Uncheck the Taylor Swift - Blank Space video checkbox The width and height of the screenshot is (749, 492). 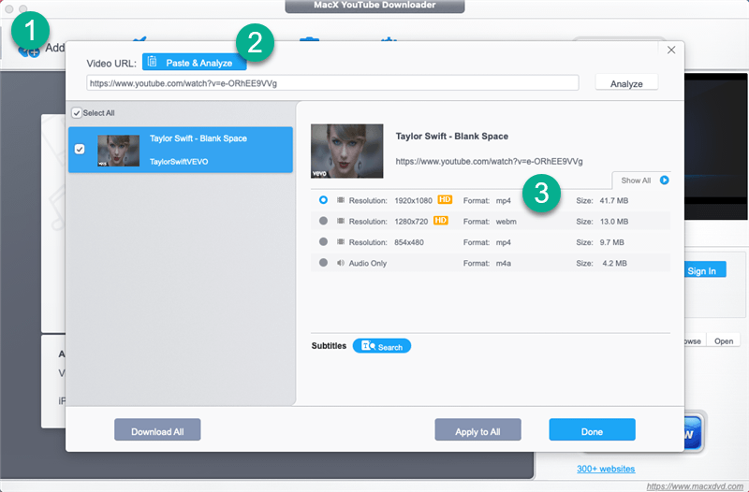tap(80, 150)
